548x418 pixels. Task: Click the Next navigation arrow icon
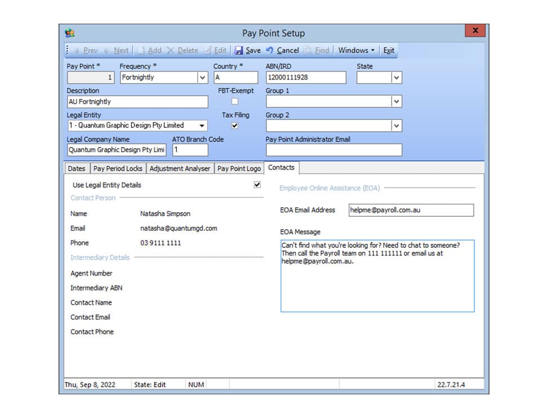(107, 51)
